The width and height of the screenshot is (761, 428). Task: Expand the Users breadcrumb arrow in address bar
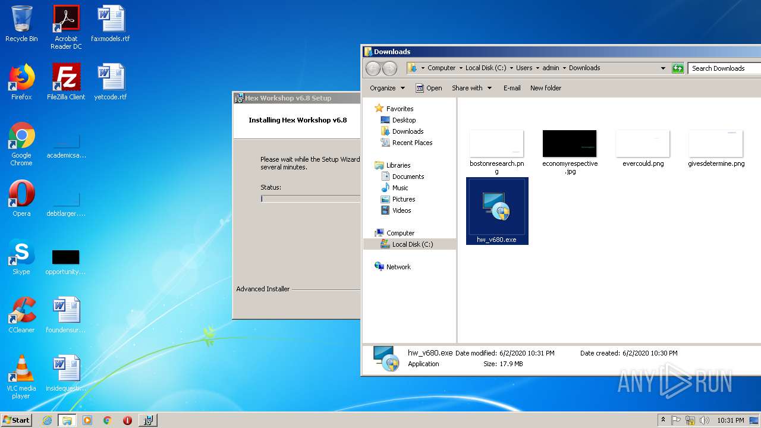[537, 68]
